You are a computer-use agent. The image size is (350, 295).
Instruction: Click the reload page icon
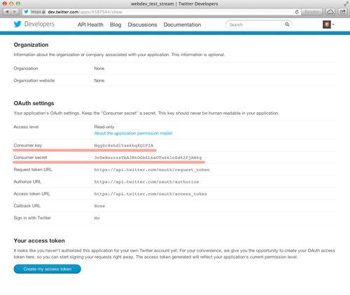tap(297, 12)
